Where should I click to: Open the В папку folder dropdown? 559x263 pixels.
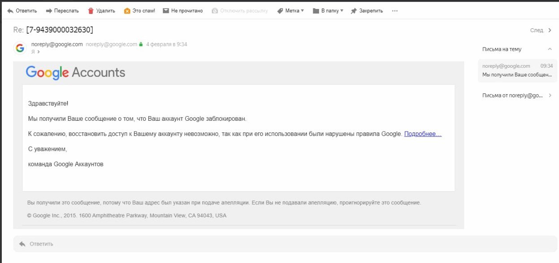[328, 11]
